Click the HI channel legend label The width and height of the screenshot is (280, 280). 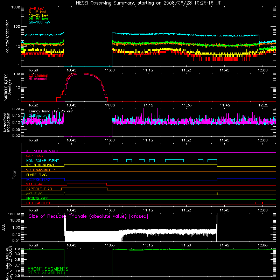(38, 79)
